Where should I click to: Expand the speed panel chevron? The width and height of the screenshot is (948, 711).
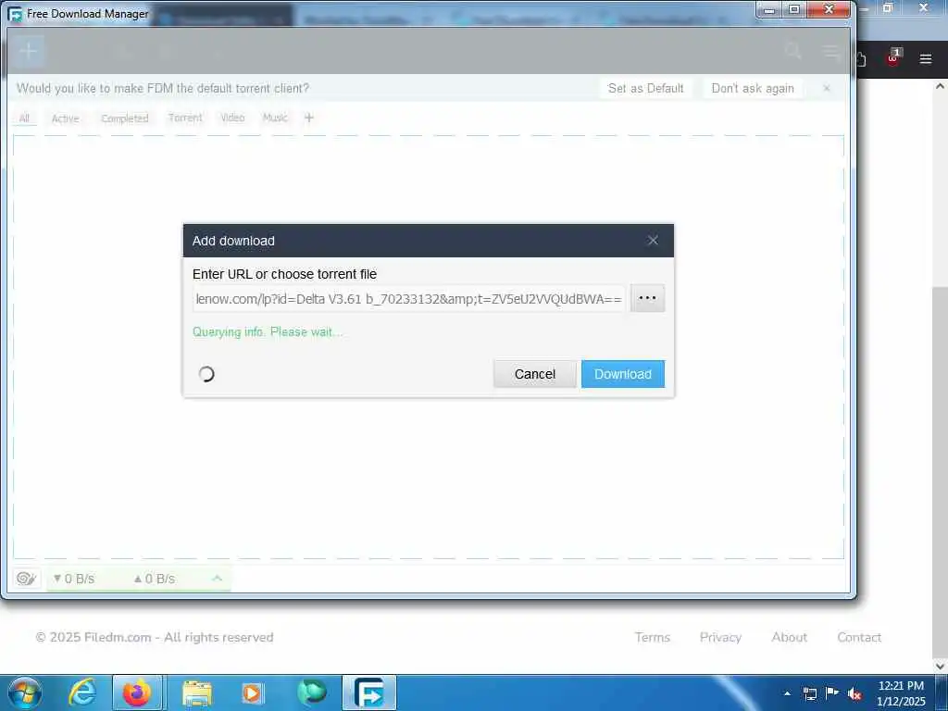217,579
